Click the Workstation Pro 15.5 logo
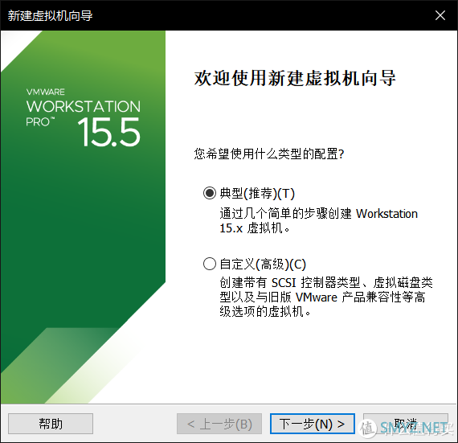The image size is (458, 443). tap(84, 117)
